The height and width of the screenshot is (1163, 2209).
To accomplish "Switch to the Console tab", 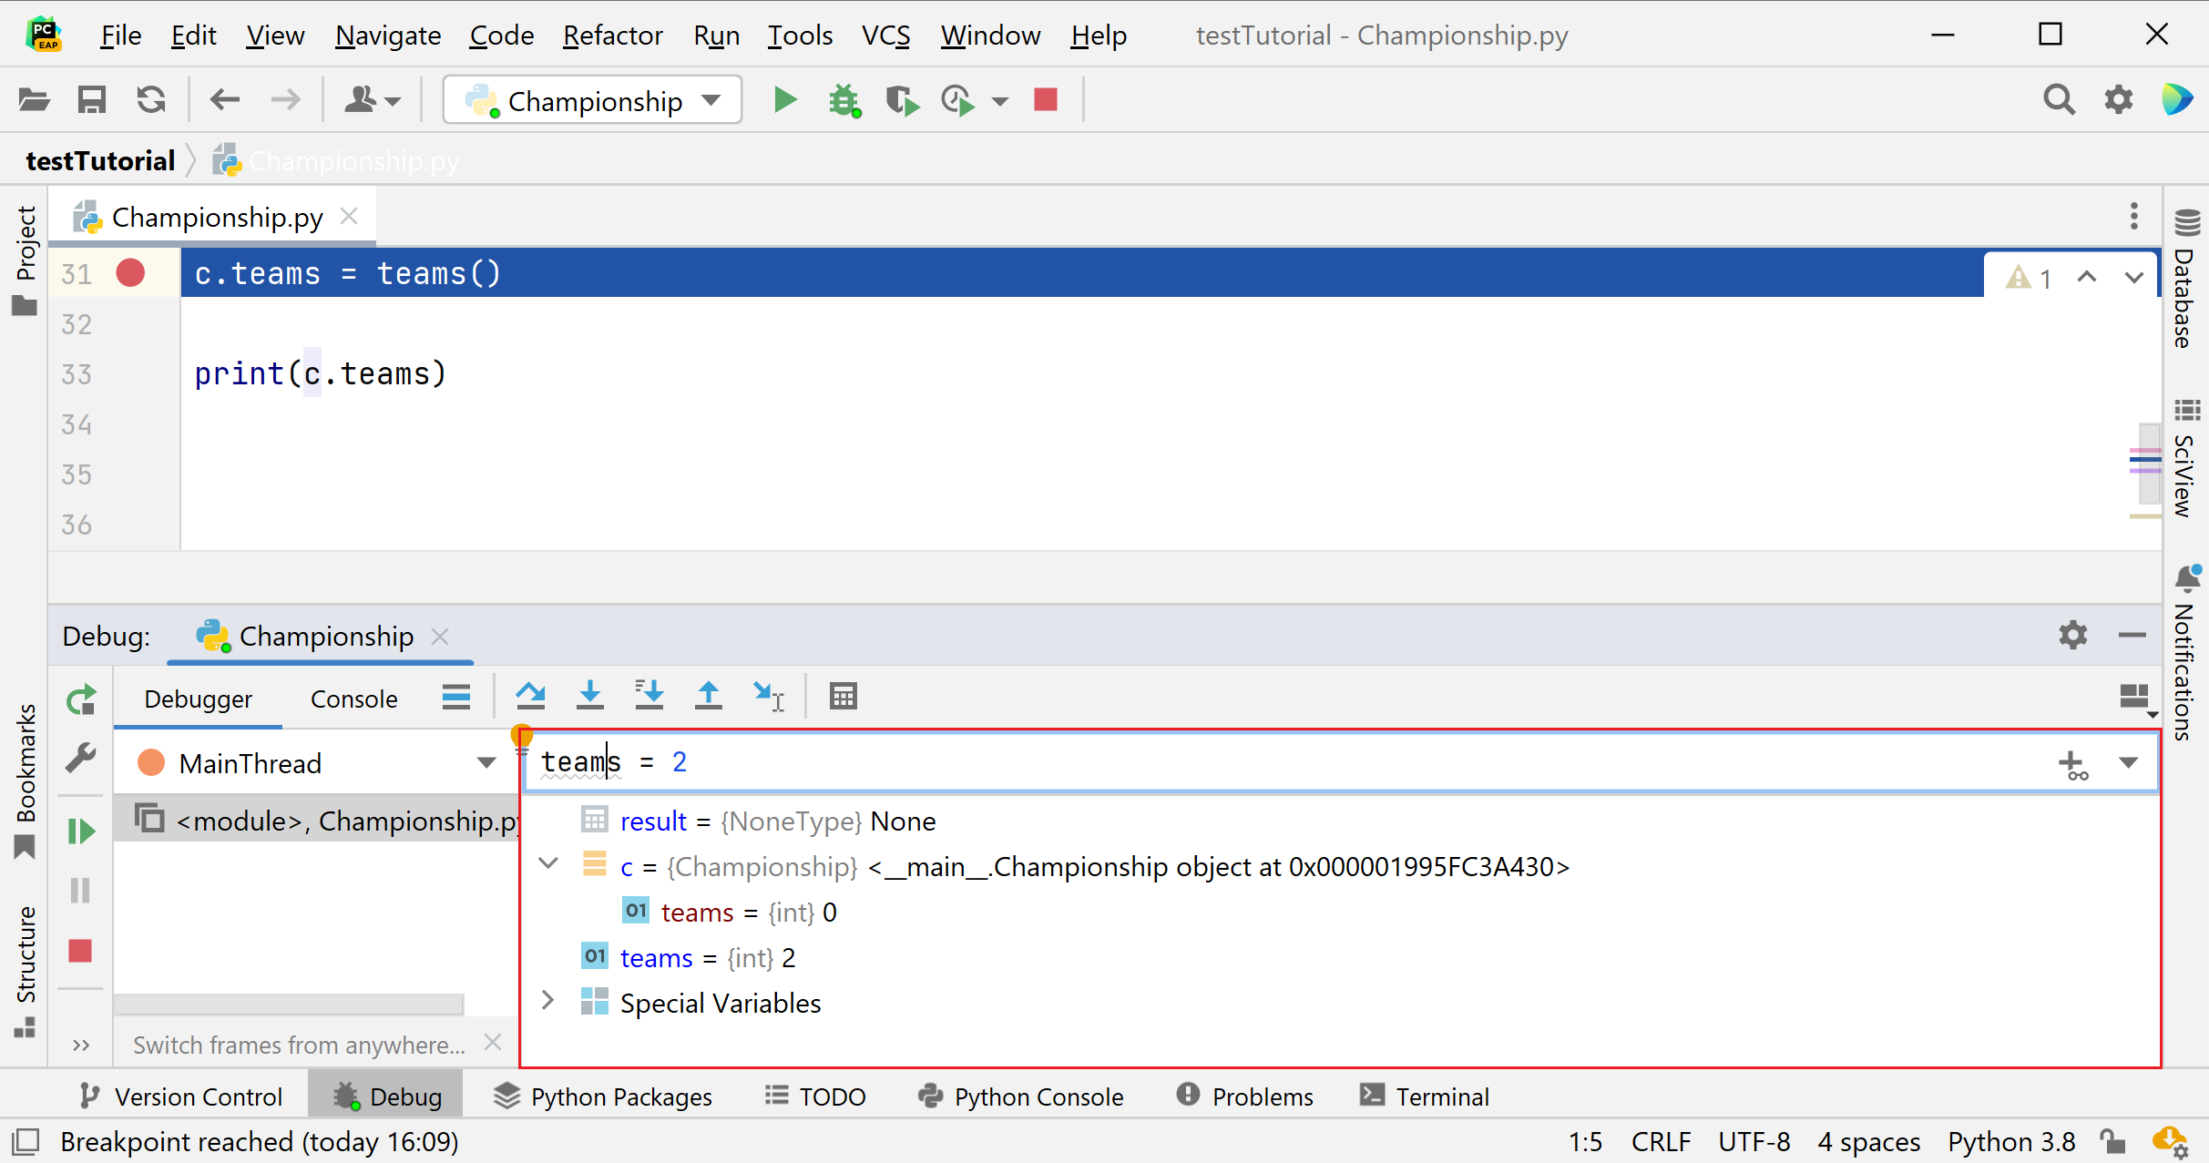I will 353,699.
